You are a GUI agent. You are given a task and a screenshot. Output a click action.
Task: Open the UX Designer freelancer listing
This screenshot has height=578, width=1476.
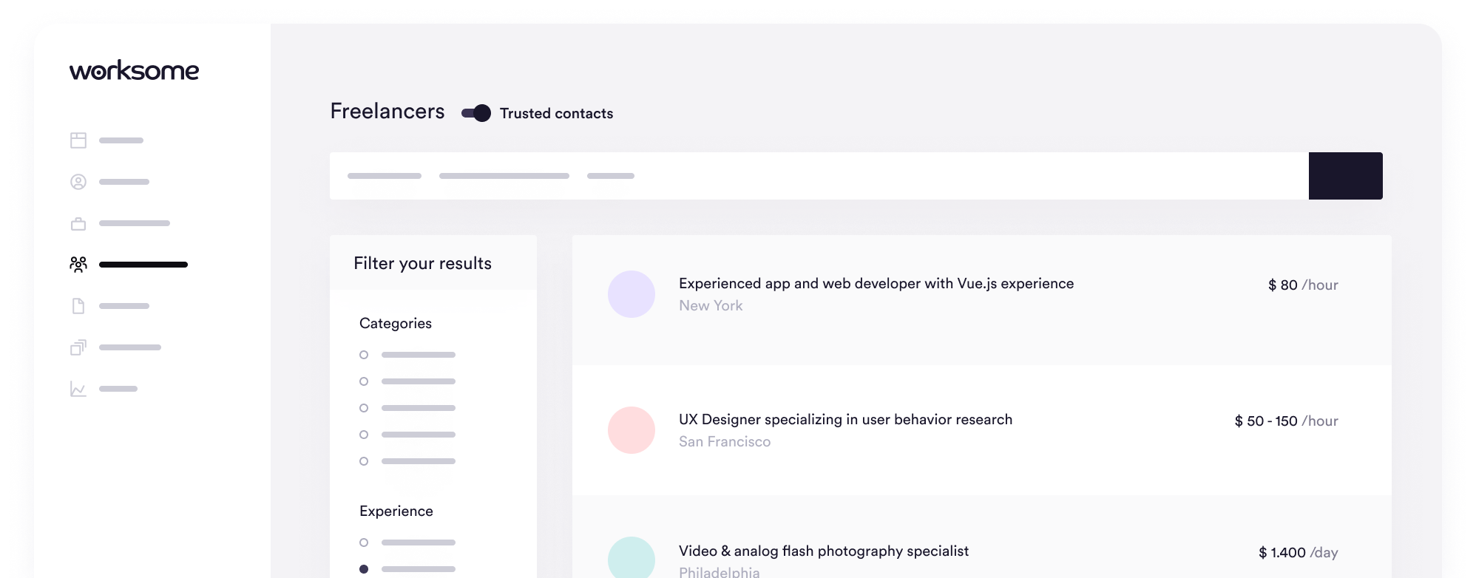click(845, 420)
